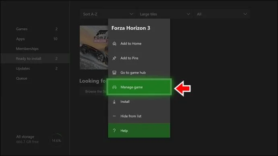
Task: Open Memberships in sidebar
Action: pyautogui.click(x=35, y=48)
